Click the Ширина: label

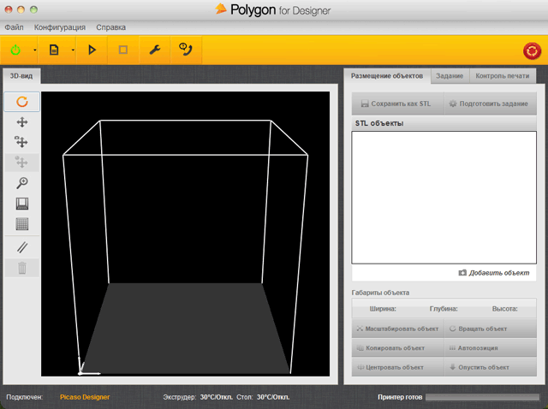tap(383, 309)
